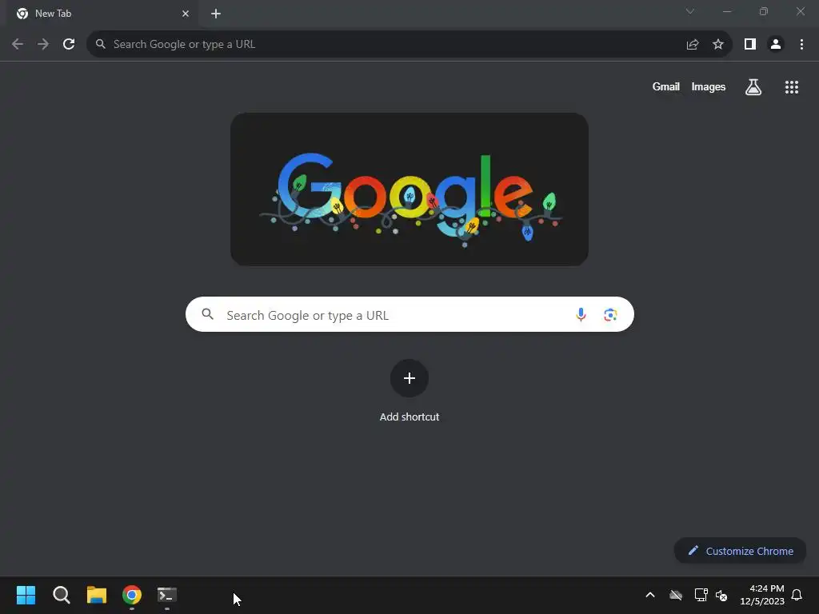Click the magnifier icon in the search box

click(x=207, y=313)
